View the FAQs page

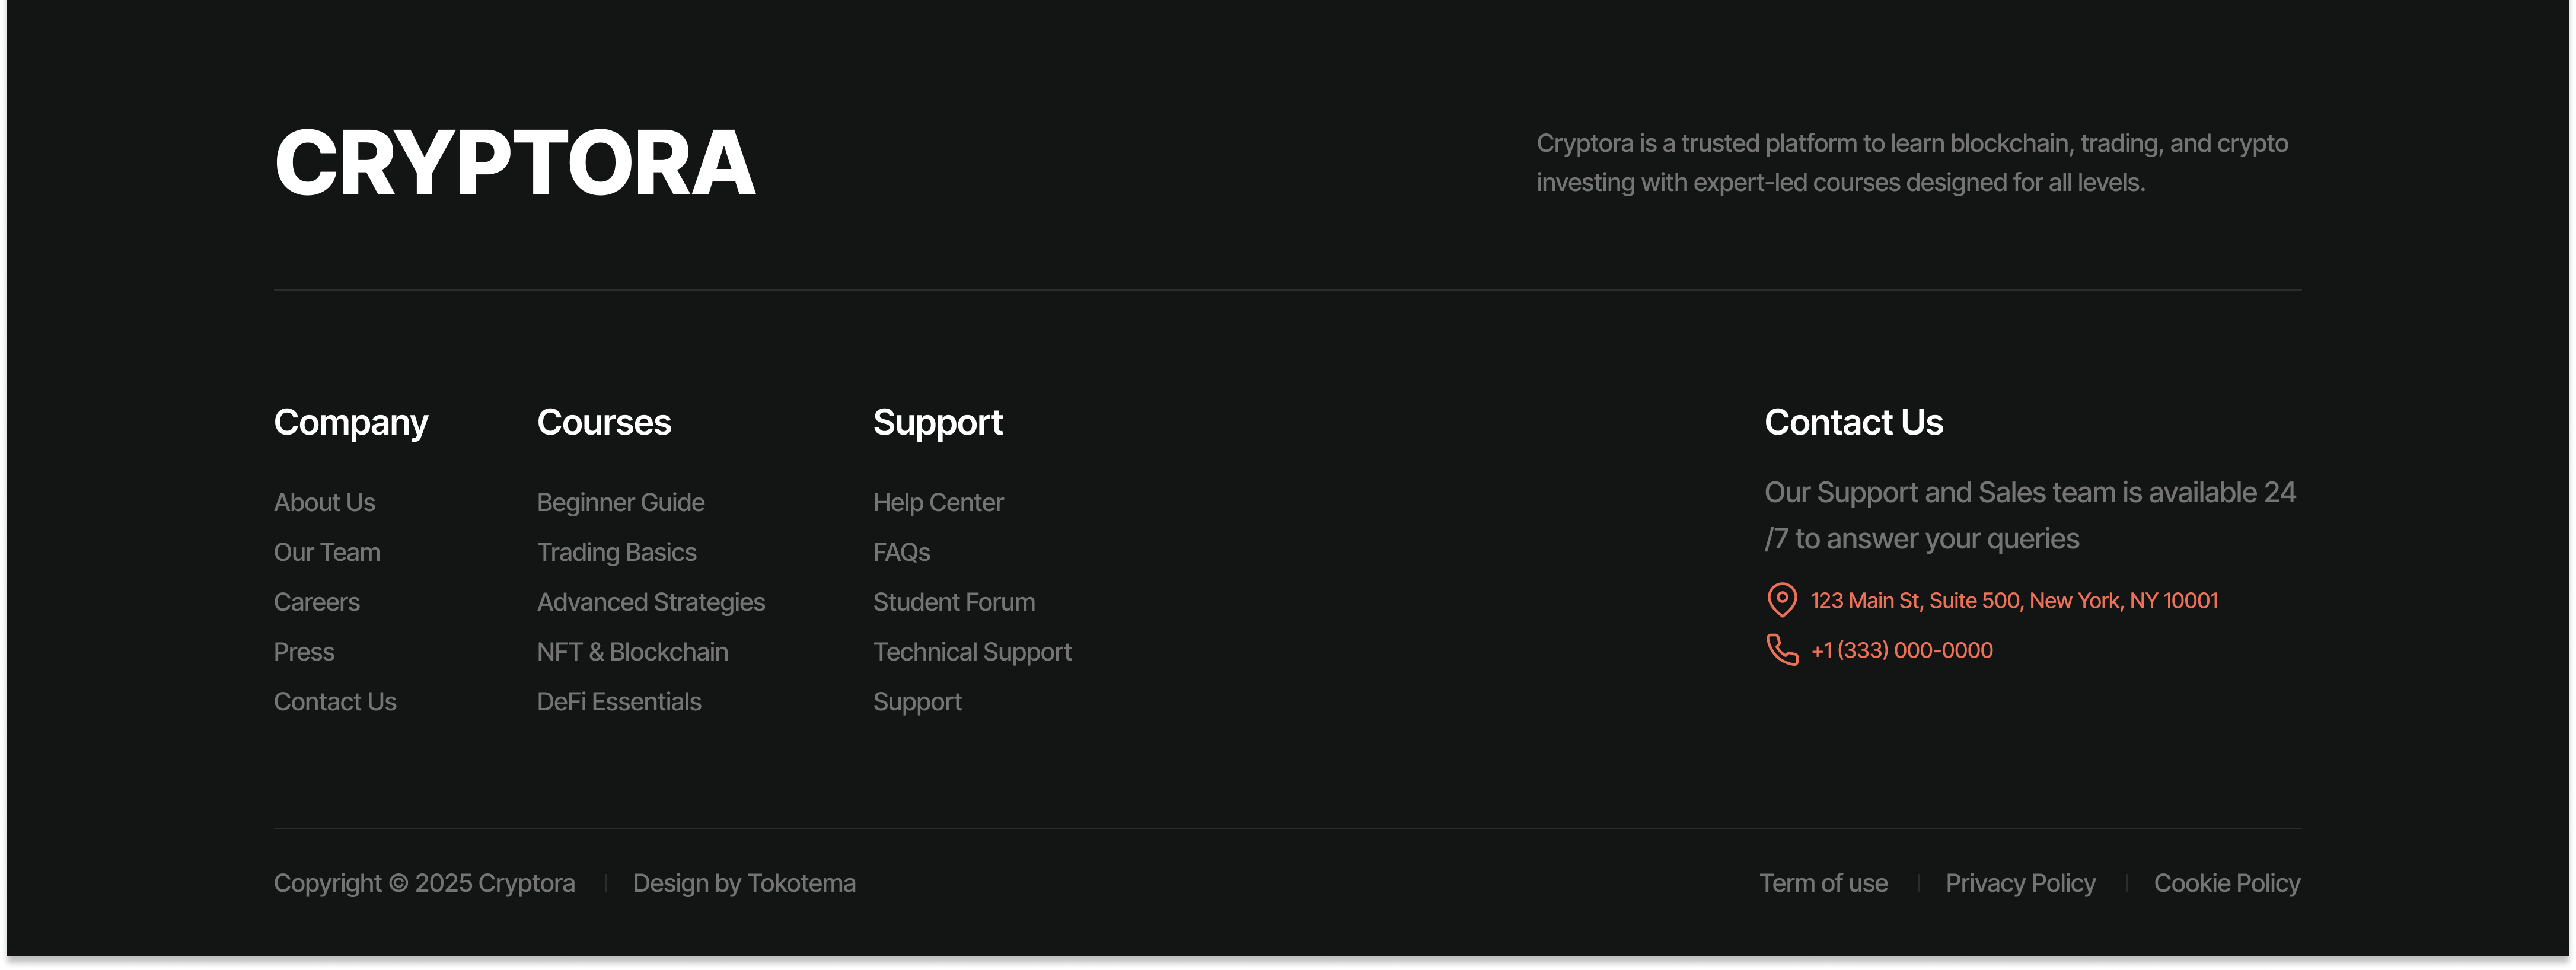click(x=901, y=552)
